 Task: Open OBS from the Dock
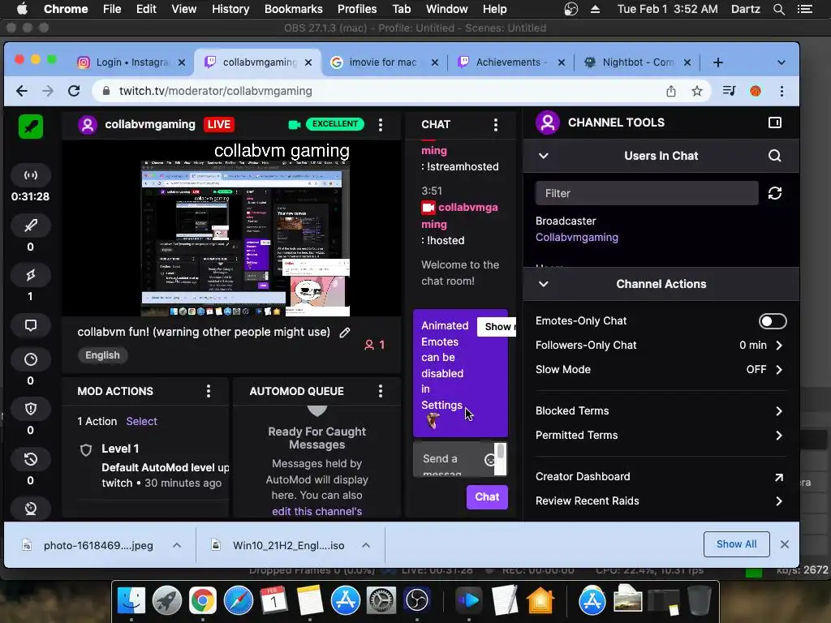[416, 601]
